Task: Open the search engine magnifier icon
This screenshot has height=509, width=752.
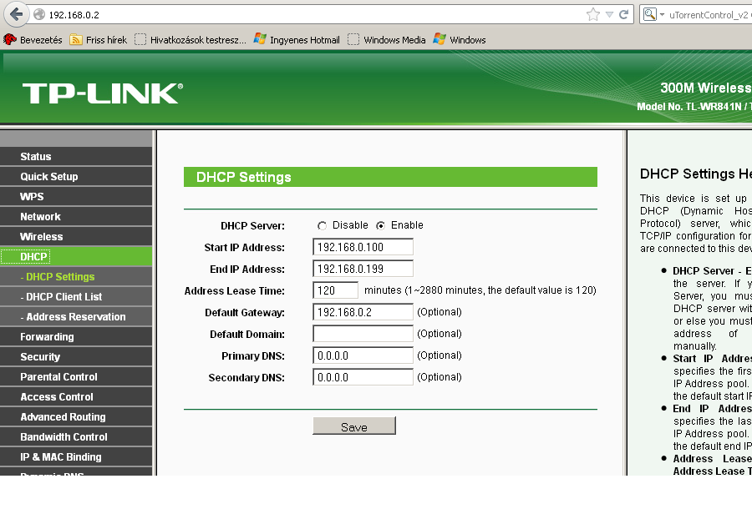Action: (649, 14)
